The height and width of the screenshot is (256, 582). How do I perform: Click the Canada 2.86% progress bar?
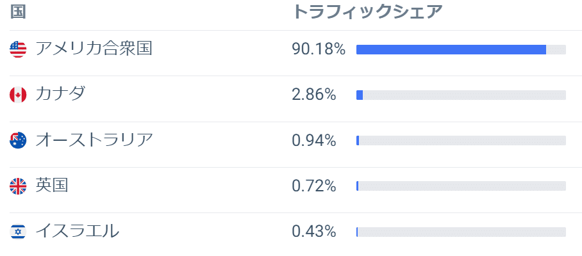[x=461, y=95]
